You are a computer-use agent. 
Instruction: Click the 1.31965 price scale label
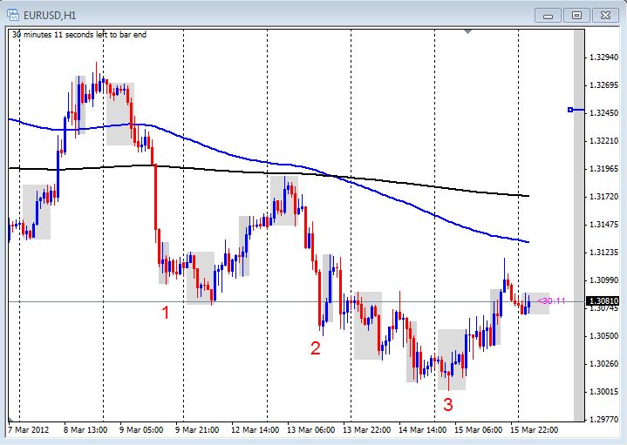(603, 169)
